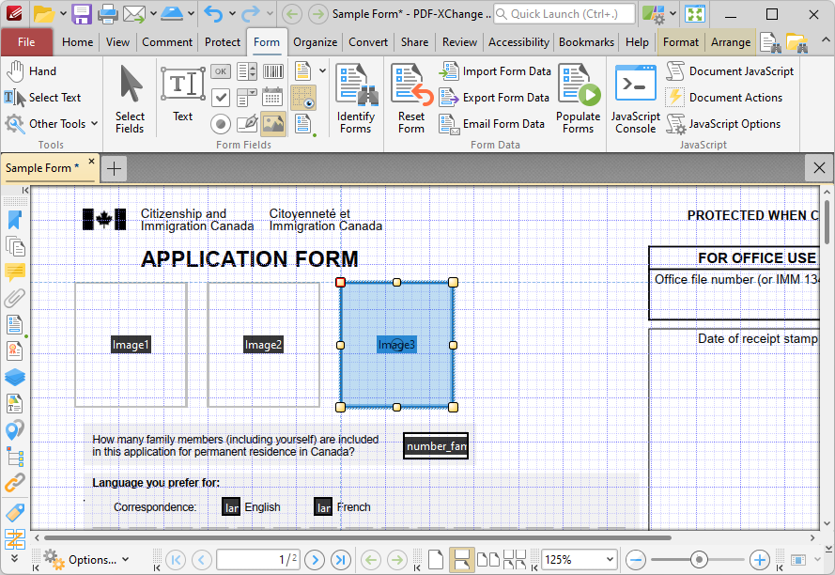Open the JavaScript Console
The height and width of the screenshot is (575, 835).
(635, 99)
